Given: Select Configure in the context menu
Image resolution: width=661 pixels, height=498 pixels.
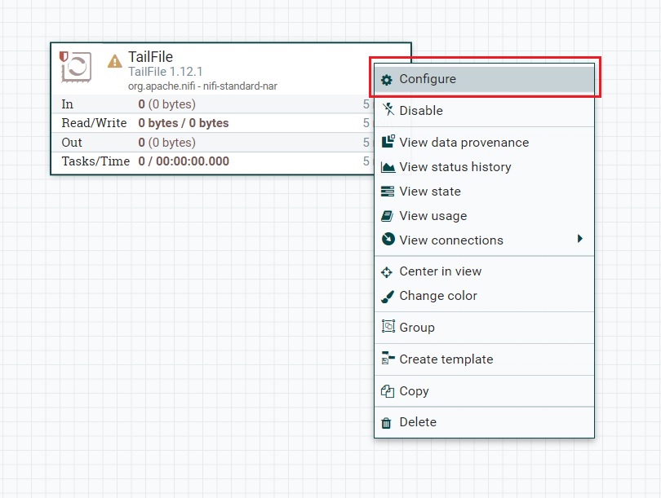Looking at the screenshot, I should (484, 79).
